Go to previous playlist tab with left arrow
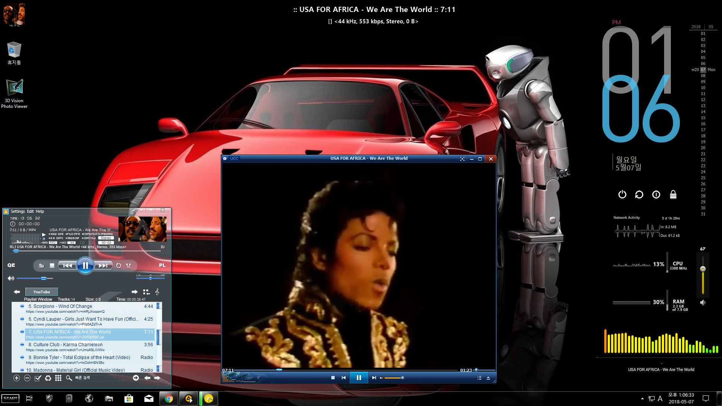The width and height of the screenshot is (722, 406). [x=17, y=292]
